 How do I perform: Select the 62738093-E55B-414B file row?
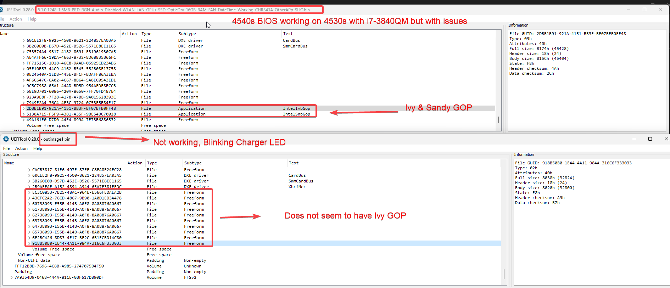(252, 215)
